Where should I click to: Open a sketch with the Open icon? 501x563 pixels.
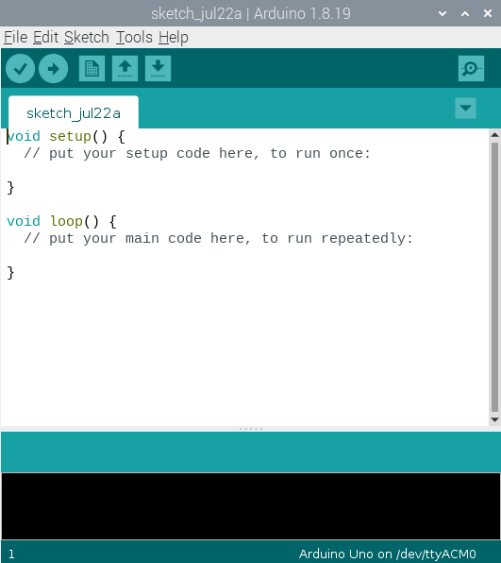tap(125, 68)
